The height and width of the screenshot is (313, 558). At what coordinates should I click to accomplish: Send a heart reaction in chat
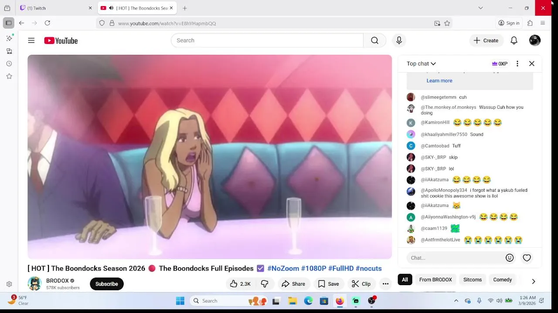527,258
